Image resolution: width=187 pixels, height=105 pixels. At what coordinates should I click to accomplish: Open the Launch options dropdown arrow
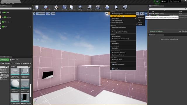129,8
